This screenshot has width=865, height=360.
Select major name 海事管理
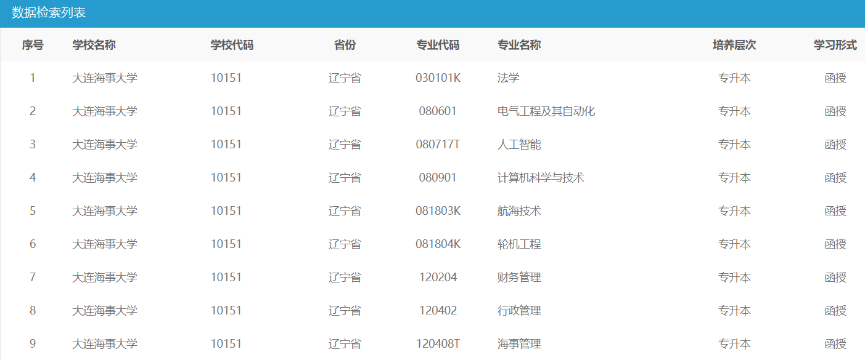pyautogui.click(x=519, y=344)
